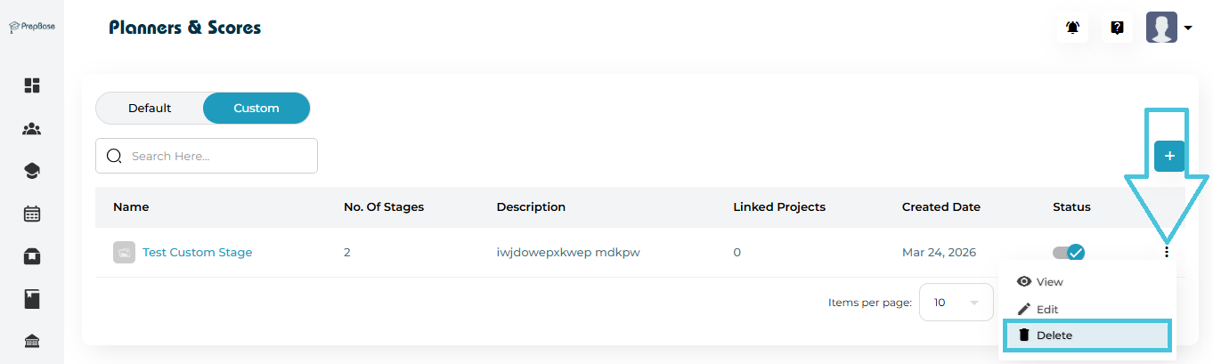Select the Custom planners tab

point(256,109)
